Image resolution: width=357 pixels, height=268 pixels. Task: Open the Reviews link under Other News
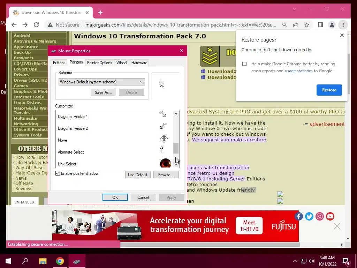tap(24, 189)
